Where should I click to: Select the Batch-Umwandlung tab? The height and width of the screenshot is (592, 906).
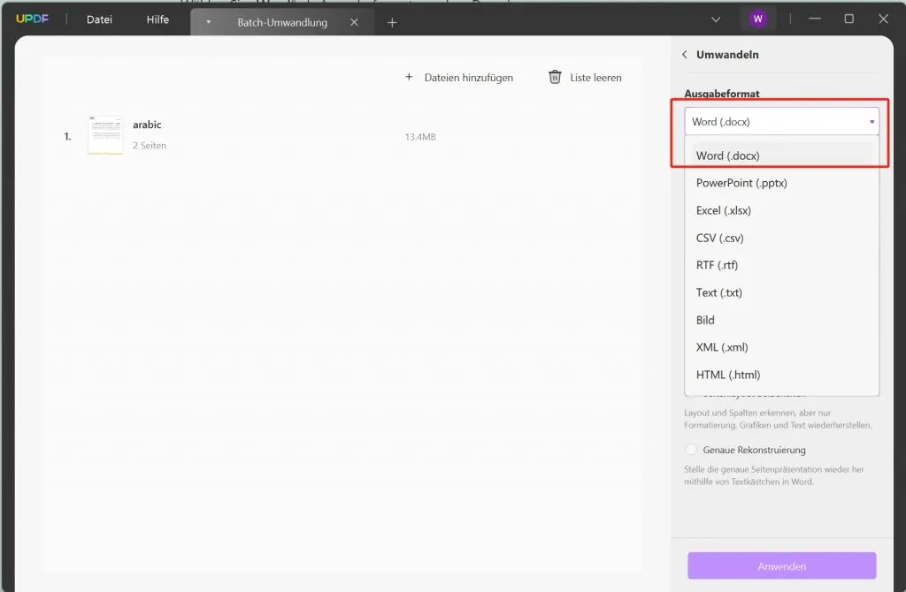pos(282,22)
